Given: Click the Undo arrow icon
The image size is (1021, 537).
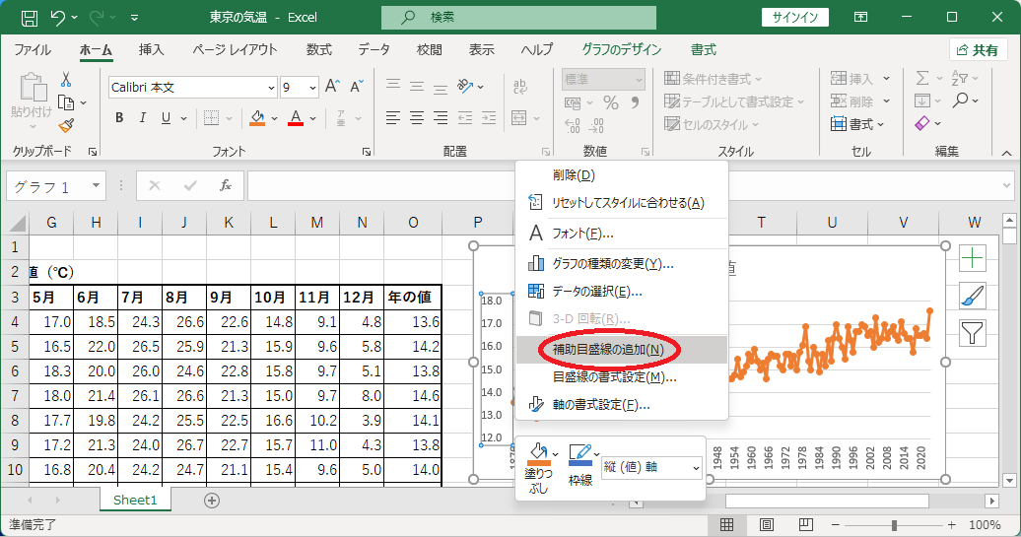Looking at the screenshot, I should click(58, 18).
